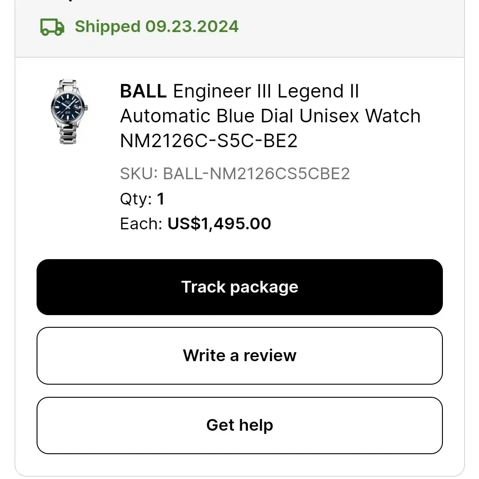Viewport: 479px width, 479px height.
Task: Select the SKU BALL-NM2126CS5CBE2 text
Action: click(235, 174)
